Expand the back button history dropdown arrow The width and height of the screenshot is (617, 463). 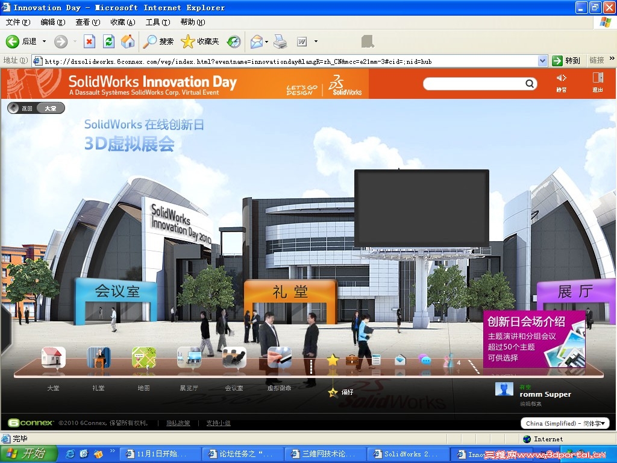click(44, 42)
